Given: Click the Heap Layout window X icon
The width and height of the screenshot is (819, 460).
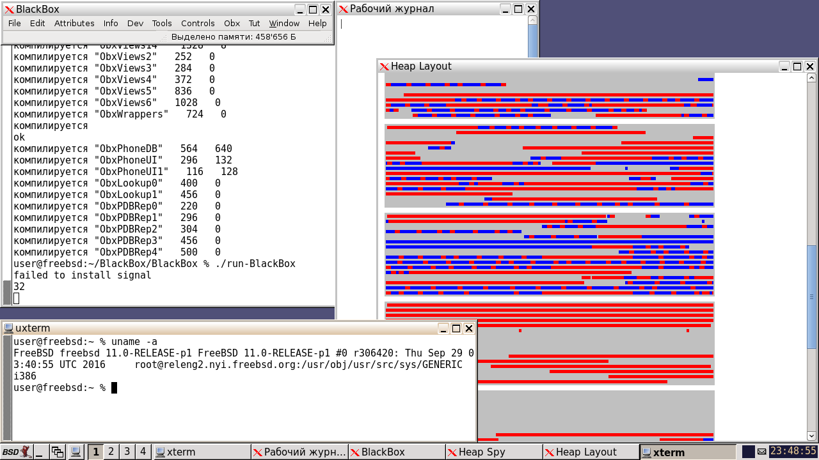Looking at the screenshot, I should 384,66.
